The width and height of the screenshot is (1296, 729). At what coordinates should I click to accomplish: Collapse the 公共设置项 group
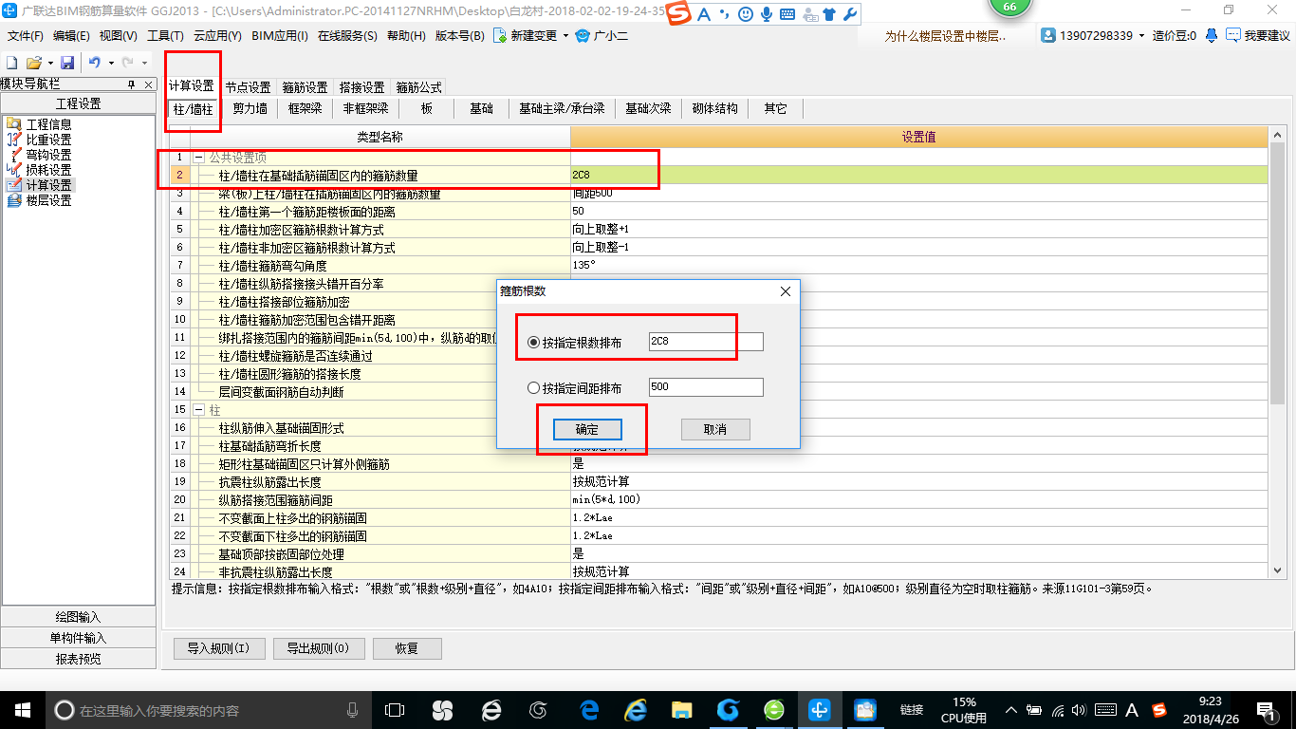click(199, 158)
